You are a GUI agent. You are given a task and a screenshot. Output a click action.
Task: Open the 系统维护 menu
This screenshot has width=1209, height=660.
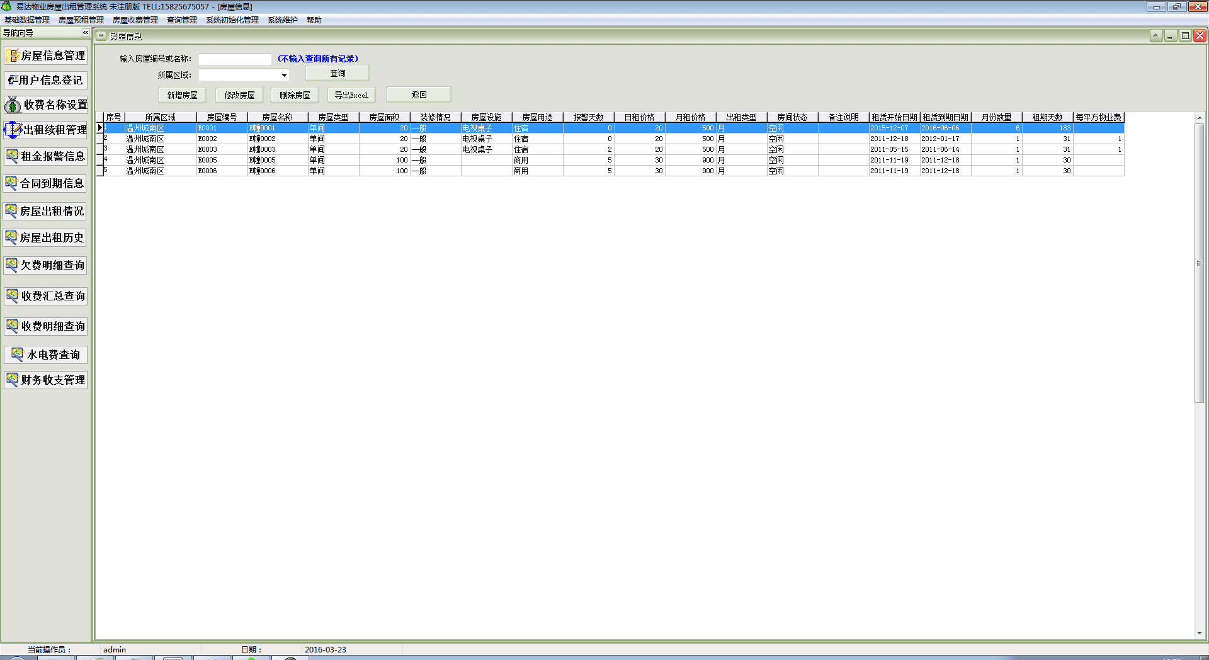[x=283, y=20]
